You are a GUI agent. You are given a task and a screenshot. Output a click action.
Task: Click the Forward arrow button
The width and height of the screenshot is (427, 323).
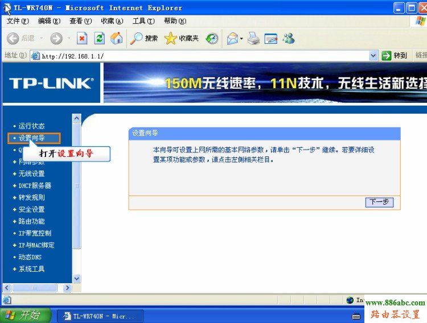(x=56, y=38)
